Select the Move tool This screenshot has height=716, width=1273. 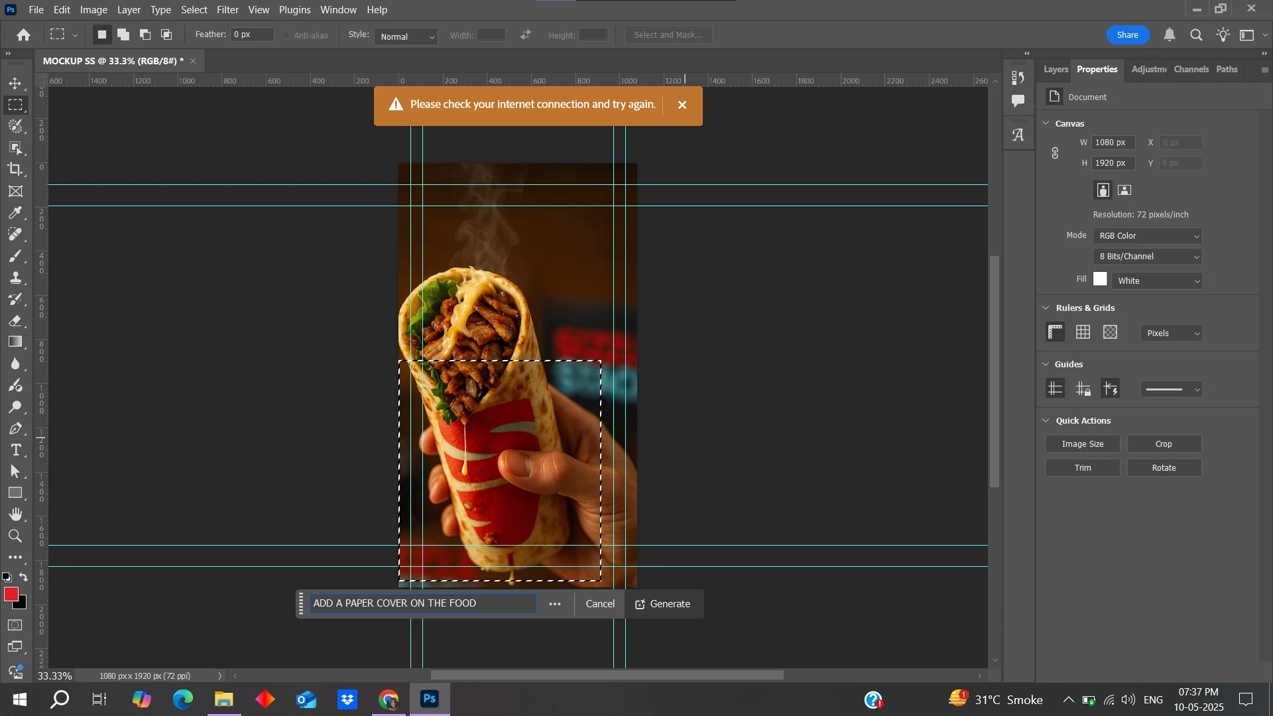tap(15, 84)
